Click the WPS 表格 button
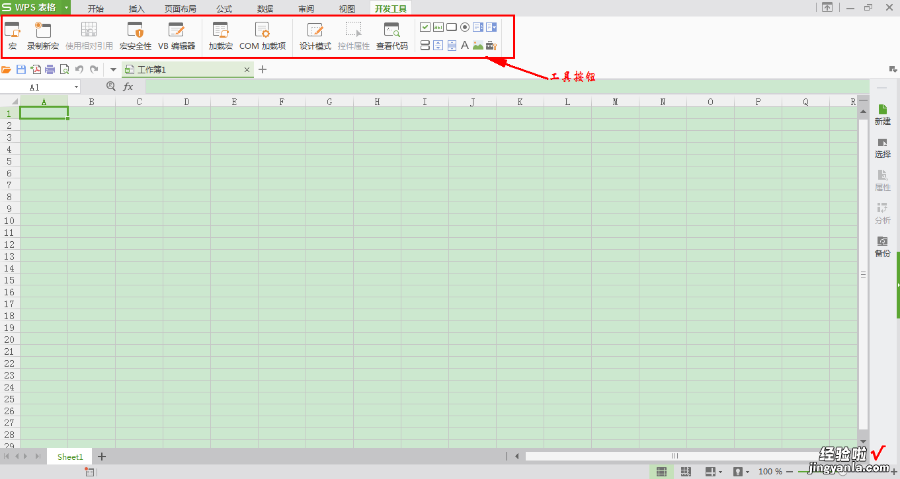 (30, 7)
